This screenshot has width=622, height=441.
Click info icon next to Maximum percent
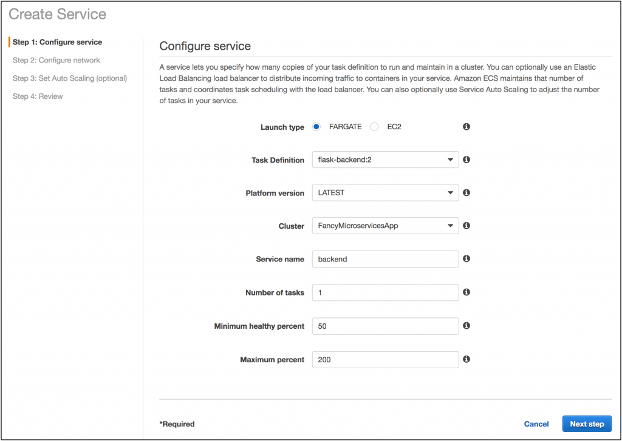coord(466,359)
